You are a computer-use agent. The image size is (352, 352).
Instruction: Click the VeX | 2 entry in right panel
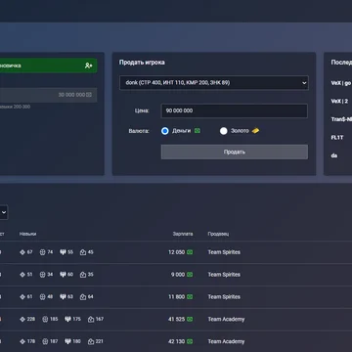pyautogui.click(x=339, y=102)
